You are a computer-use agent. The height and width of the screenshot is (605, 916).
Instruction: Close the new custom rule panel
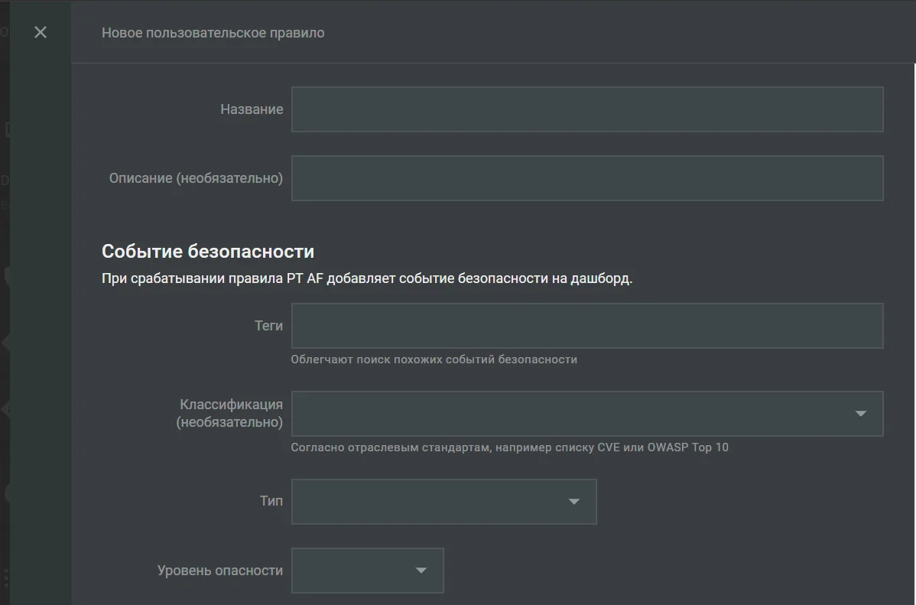tap(41, 32)
